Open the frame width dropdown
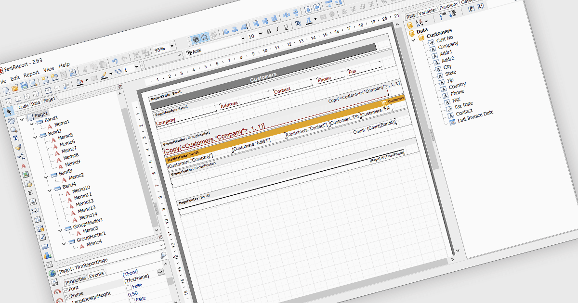This screenshot has width=578, height=303. [136, 67]
